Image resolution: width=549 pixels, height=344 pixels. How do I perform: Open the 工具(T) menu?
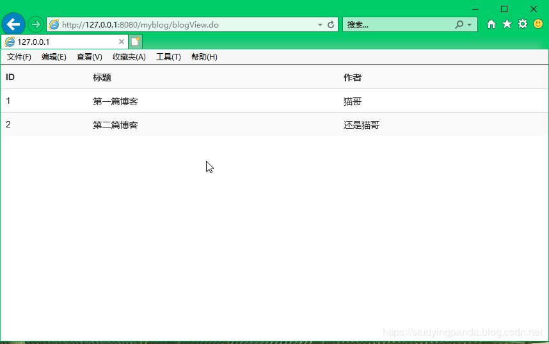[x=168, y=57]
